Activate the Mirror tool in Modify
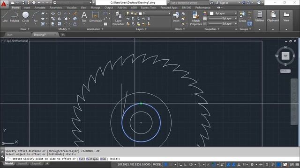The height and width of the screenshot is (168, 300). point(60,19)
